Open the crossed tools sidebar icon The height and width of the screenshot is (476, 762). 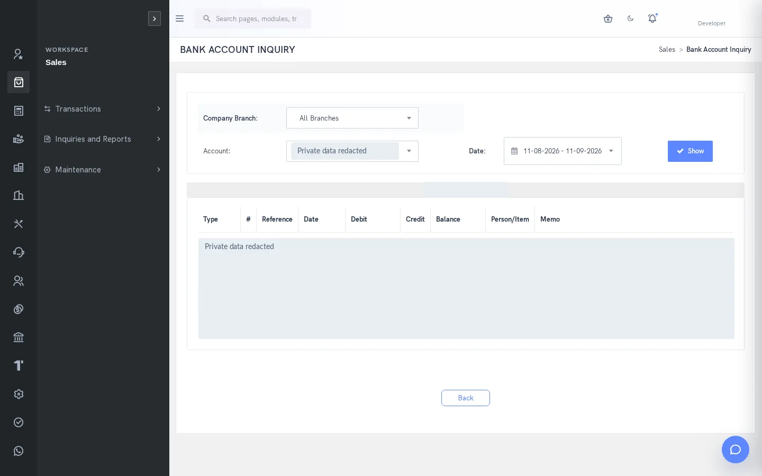coord(19,224)
